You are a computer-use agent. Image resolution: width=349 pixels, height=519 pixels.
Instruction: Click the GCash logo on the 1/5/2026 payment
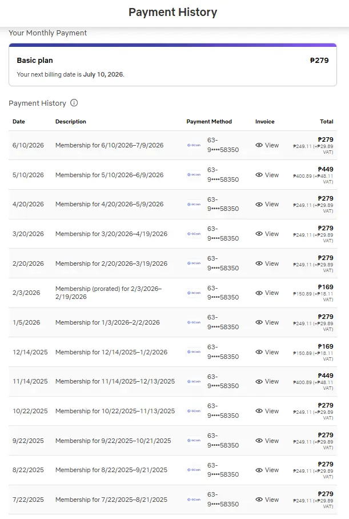point(194,322)
